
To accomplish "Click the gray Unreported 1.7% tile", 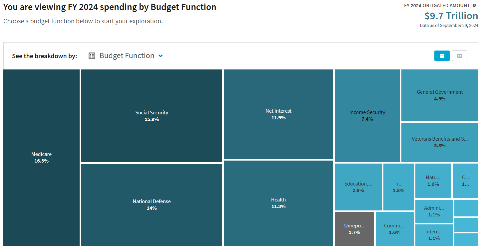I will point(354,229).
